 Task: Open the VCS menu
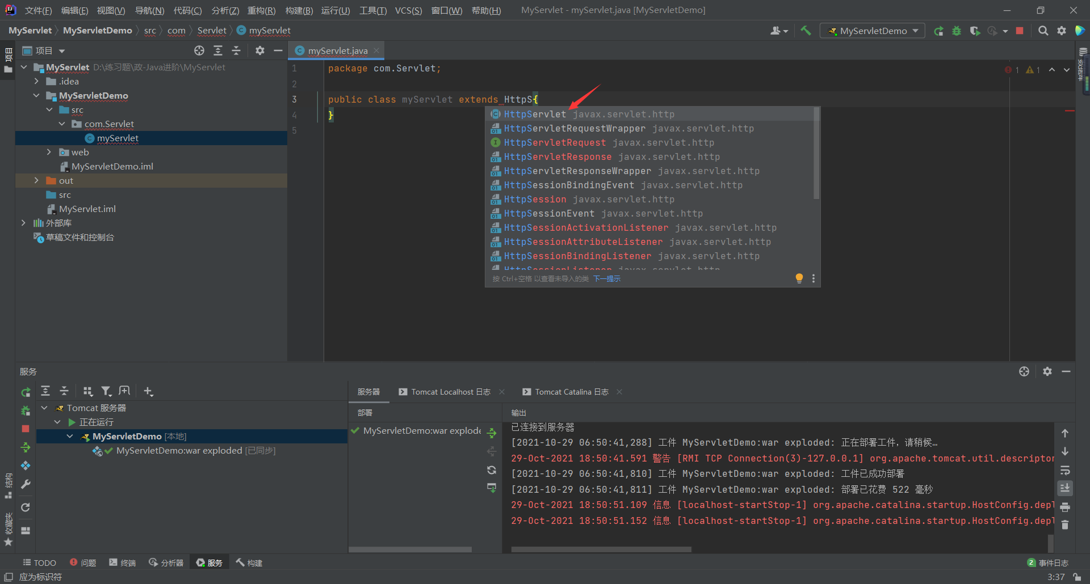(x=408, y=10)
